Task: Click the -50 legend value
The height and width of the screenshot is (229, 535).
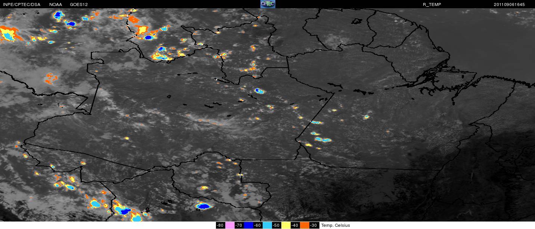Action: 276,225
